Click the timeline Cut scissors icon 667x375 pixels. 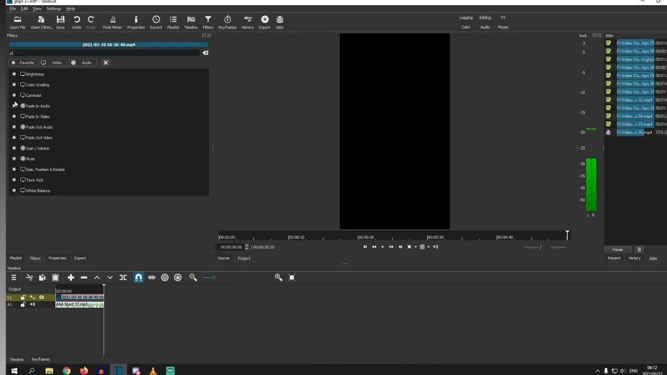click(x=29, y=278)
